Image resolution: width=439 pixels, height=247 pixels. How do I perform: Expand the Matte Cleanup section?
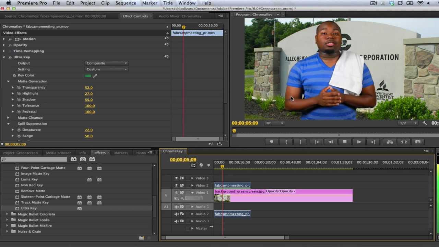coord(8,118)
